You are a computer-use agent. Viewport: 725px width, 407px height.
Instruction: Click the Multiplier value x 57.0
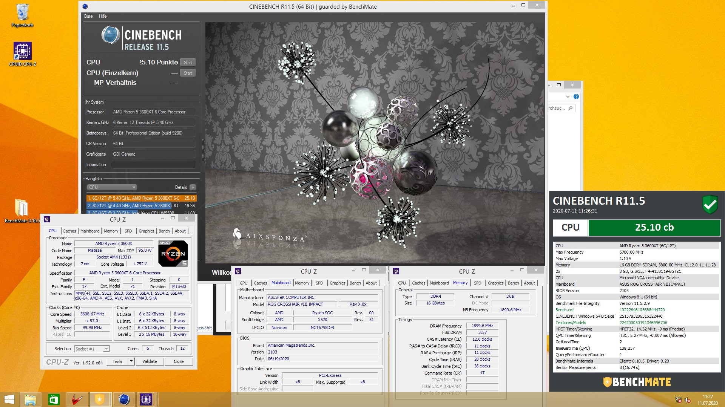click(92, 321)
